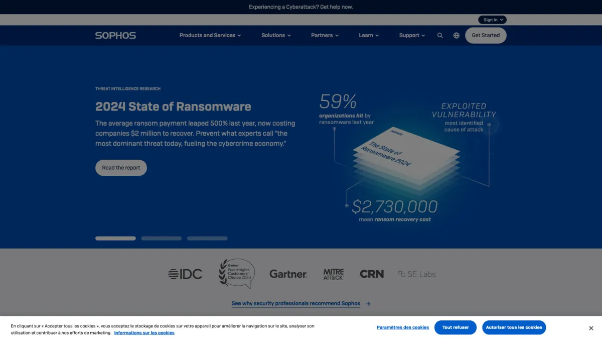Expand the Learn menu

pyautogui.click(x=369, y=36)
